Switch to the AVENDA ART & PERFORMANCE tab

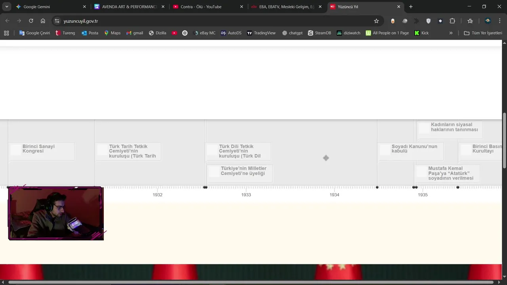coord(129,7)
